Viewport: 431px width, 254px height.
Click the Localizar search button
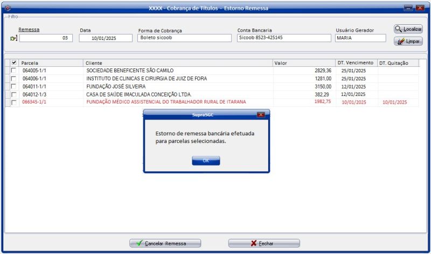(x=408, y=29)
